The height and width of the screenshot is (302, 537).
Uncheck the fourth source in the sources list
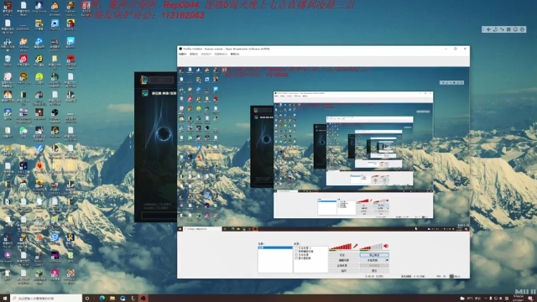tap(296, 258)
